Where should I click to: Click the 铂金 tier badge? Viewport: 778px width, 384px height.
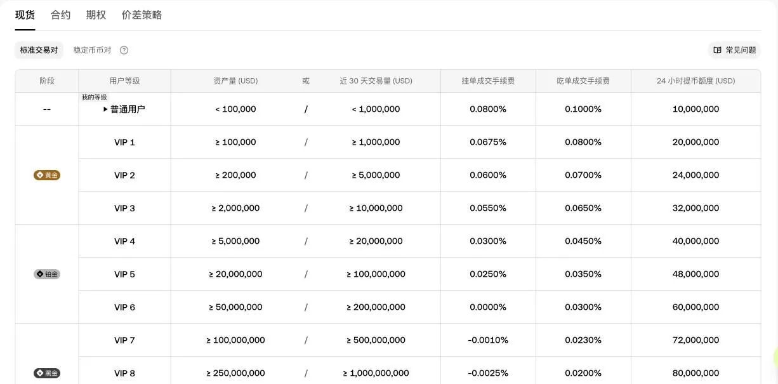coord(47,274)
